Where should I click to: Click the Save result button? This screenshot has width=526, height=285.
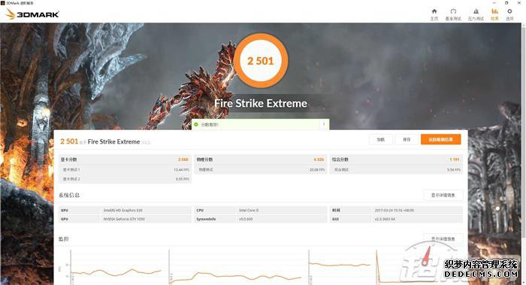pos(407,139)
